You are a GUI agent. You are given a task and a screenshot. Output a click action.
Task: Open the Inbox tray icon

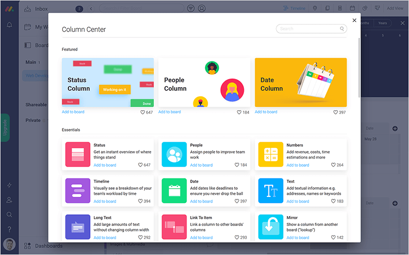[x=28, y=9]
